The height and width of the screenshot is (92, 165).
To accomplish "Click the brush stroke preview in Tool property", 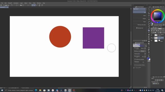I will [x=139, y=45].
